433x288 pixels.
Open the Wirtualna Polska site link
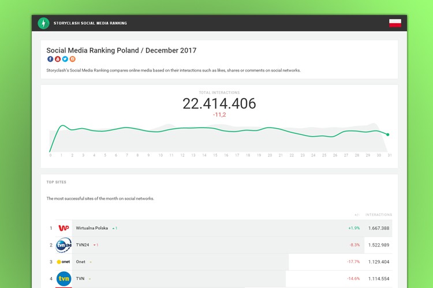click(92, 228)
